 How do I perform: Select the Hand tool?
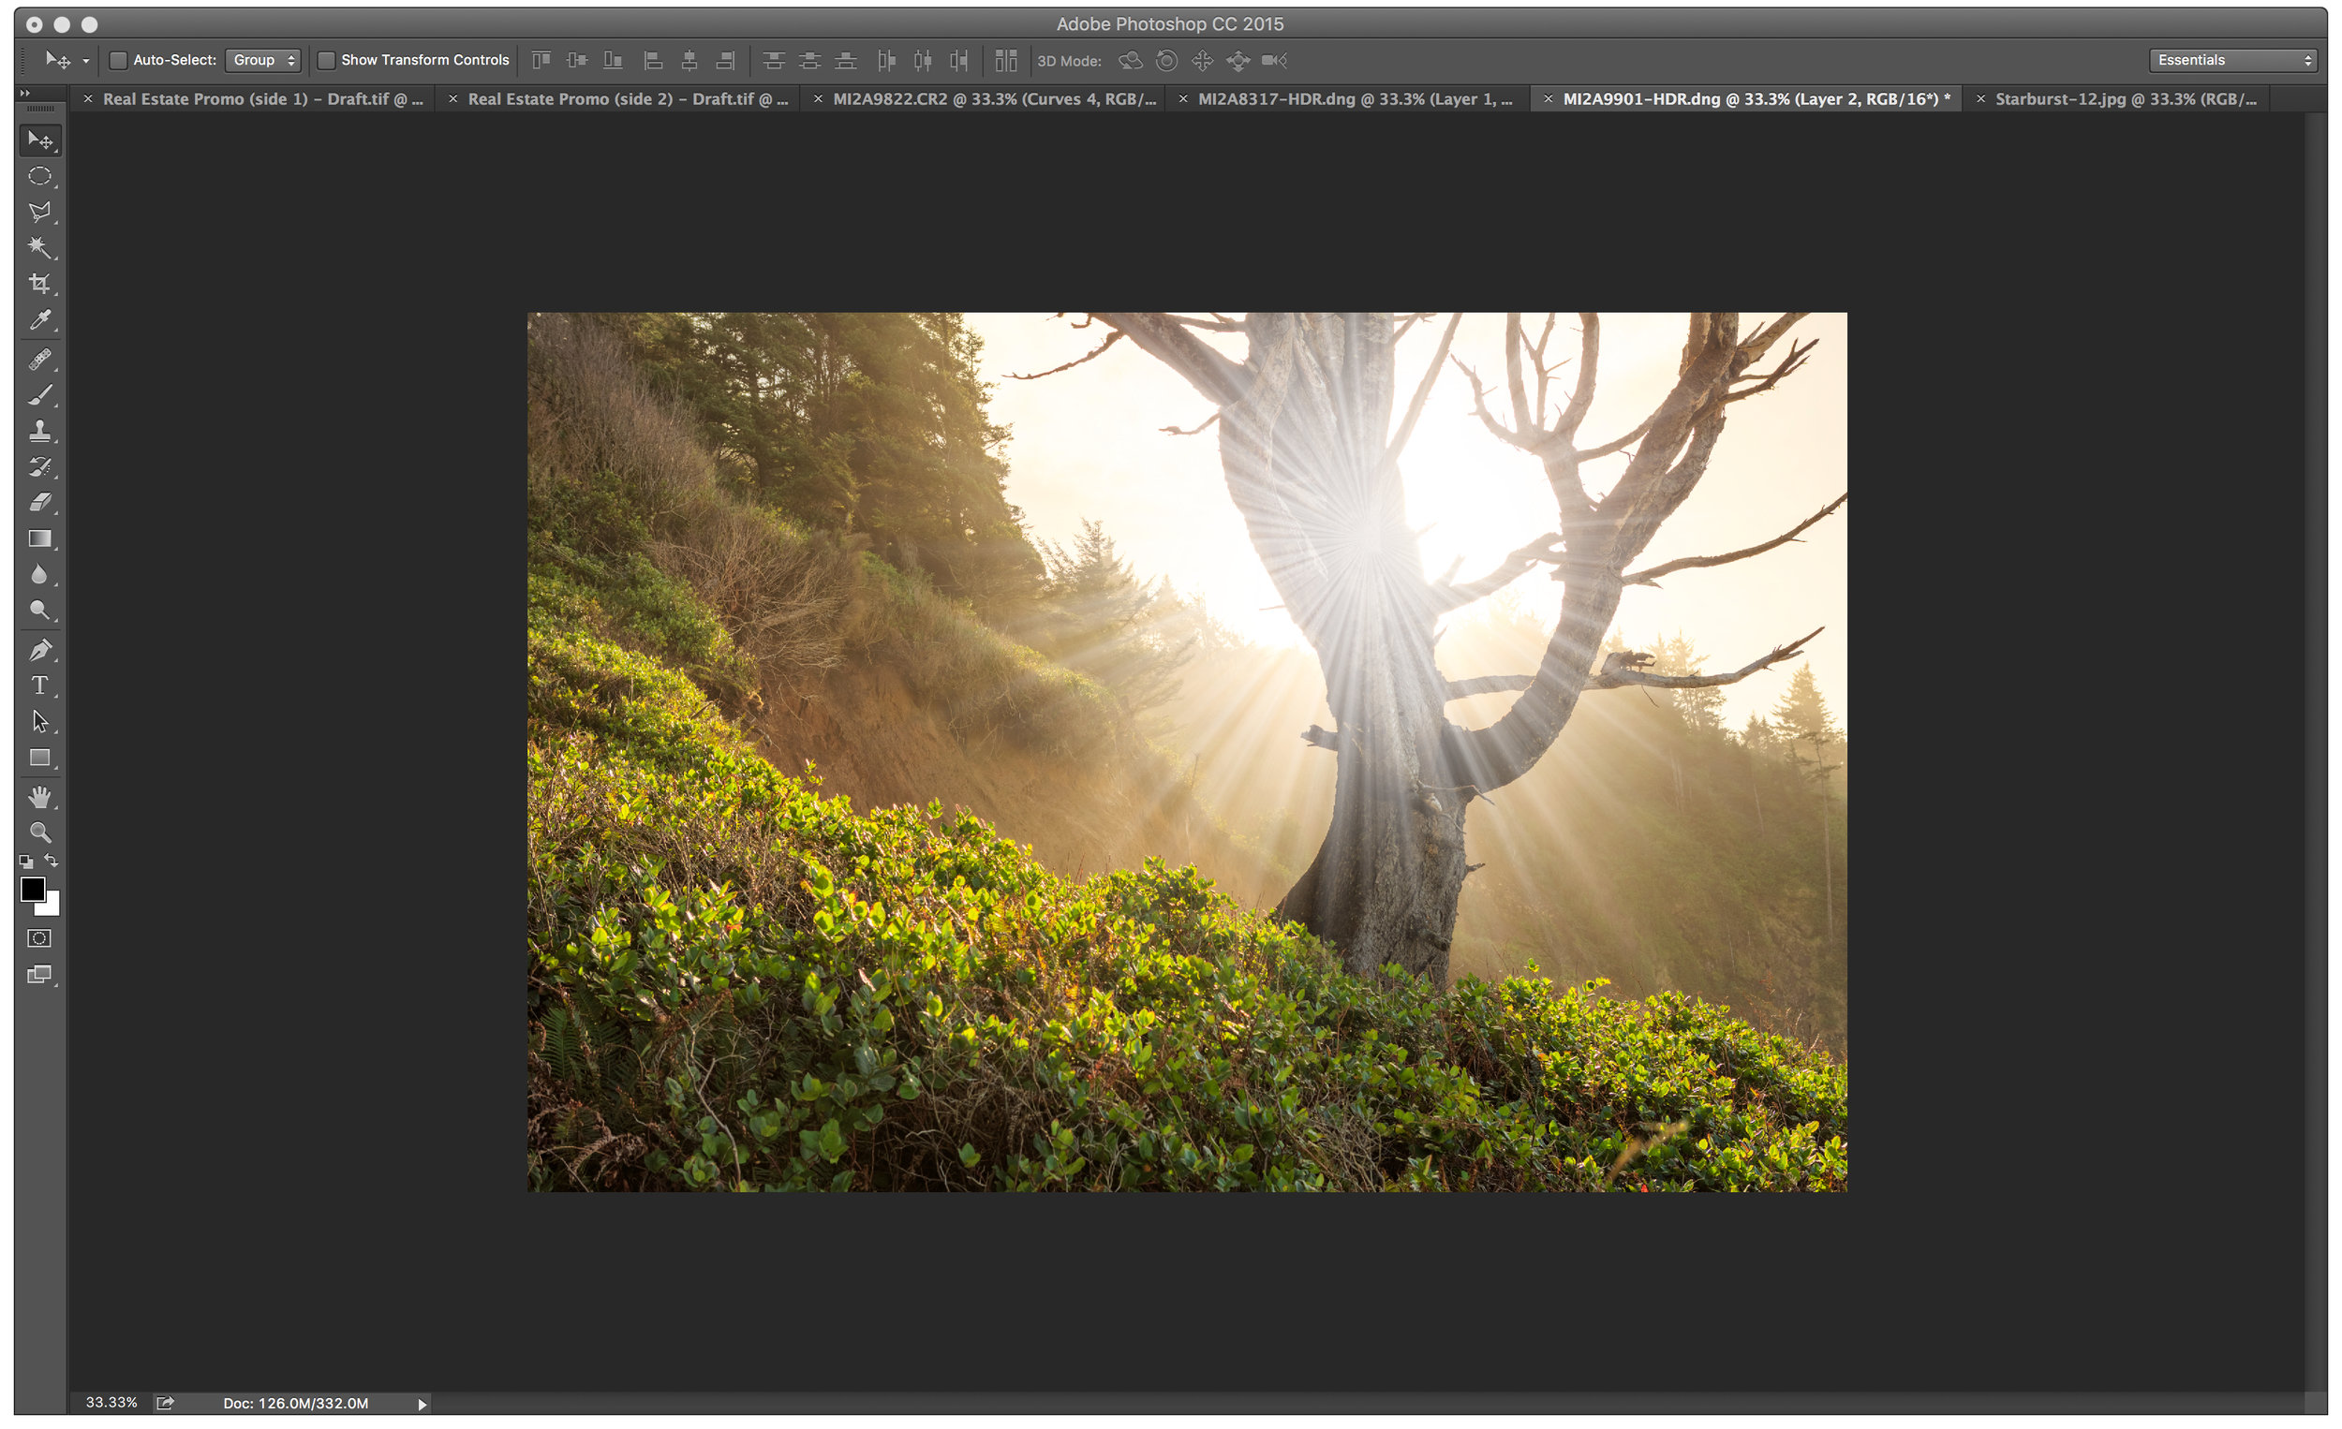tap(40, 797)
